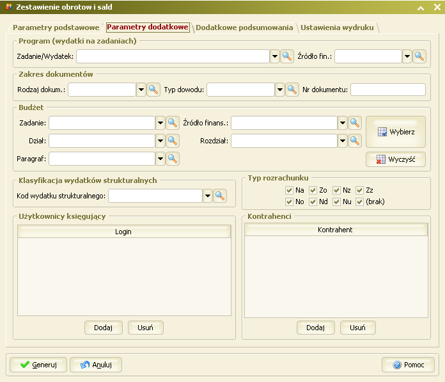Click the Generuj button
The height and width of the screenshot is (382, 445).
38,365
